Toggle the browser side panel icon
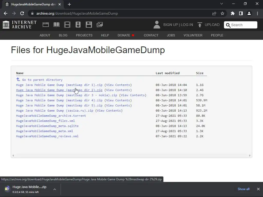The width and height of the screenshot is (263, 197). [x=241, y=13]
